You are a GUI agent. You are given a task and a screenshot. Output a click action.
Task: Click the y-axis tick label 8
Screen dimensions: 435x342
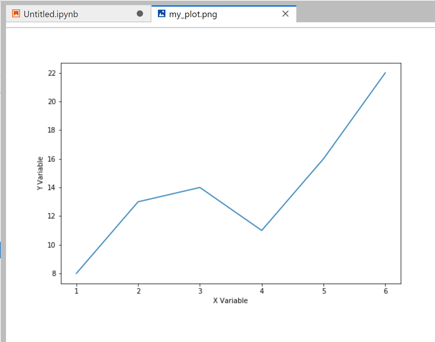(54, 273)
